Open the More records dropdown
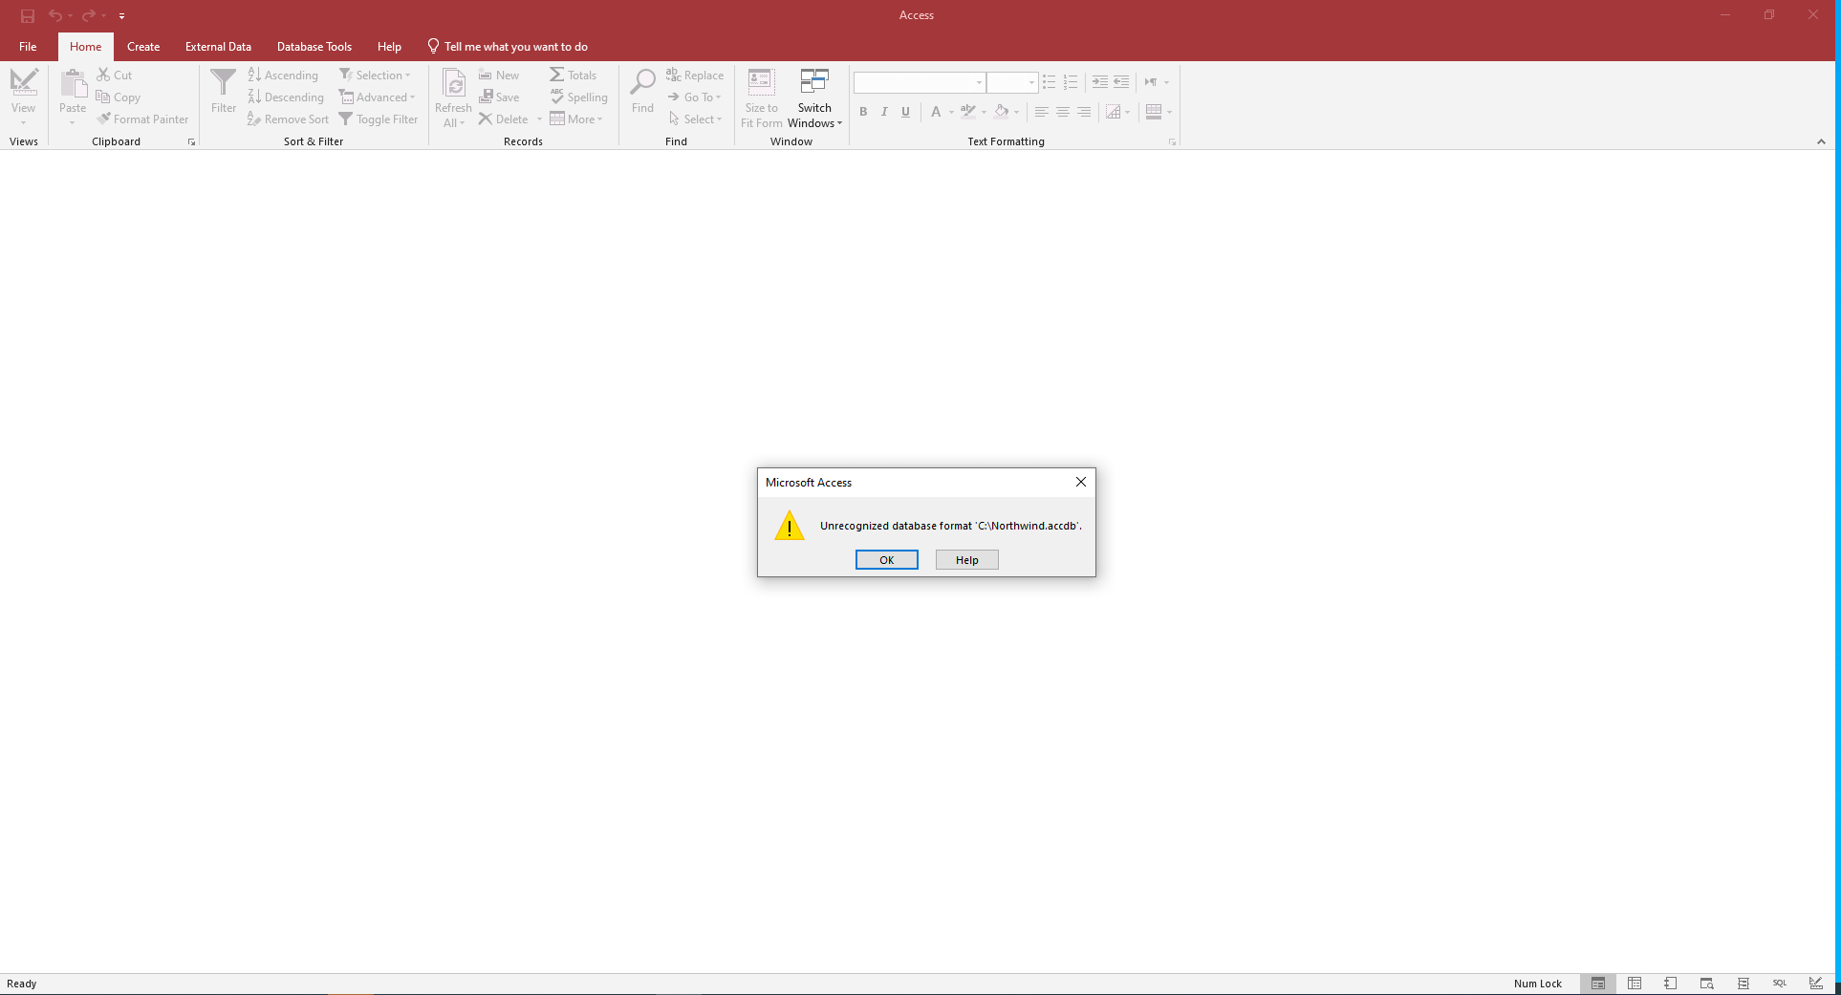The width and height of the screenshot is (1841, 995). tap(577, 119)
